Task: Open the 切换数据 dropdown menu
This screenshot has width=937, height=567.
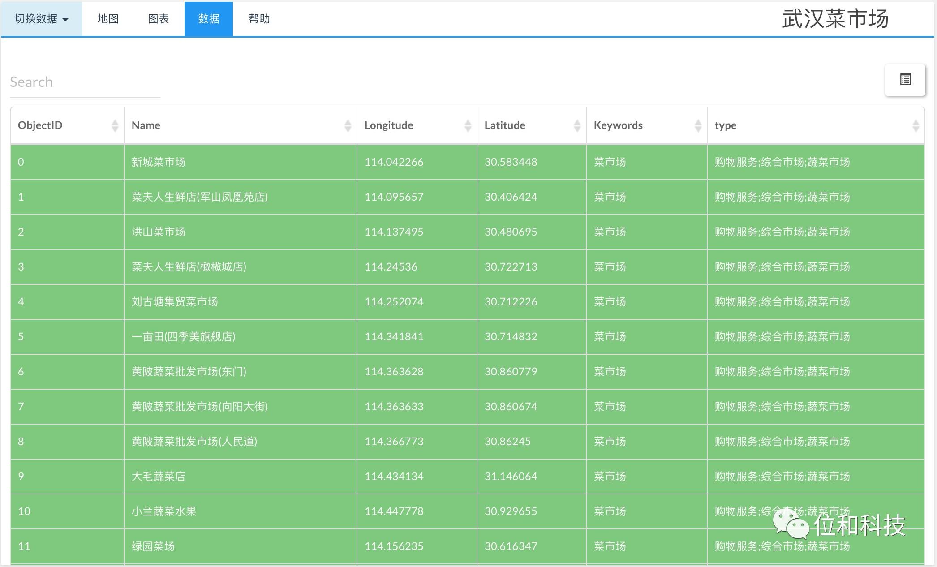Action: click(x=41, y=19)
